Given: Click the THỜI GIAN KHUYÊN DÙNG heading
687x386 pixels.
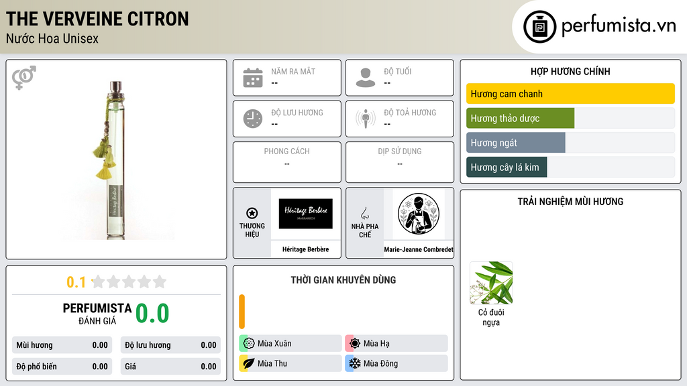Looking at the screenshot, I should 343,280.
